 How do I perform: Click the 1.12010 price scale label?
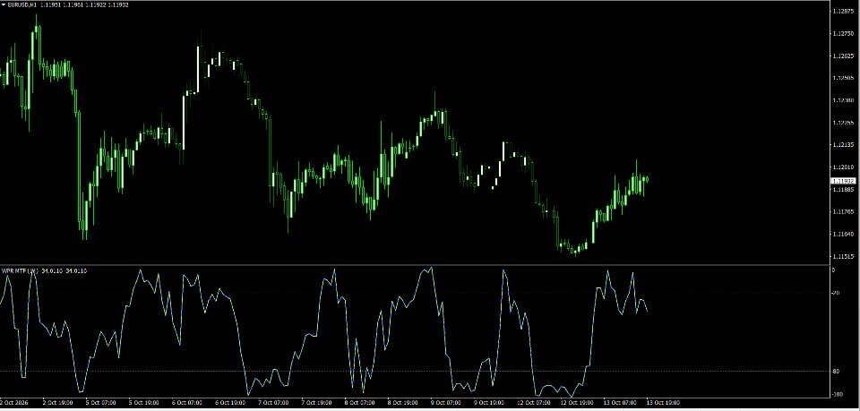843,167
